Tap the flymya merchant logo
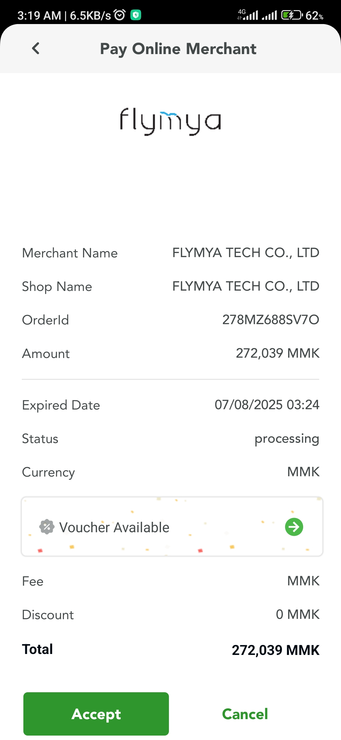 [170, 121]
